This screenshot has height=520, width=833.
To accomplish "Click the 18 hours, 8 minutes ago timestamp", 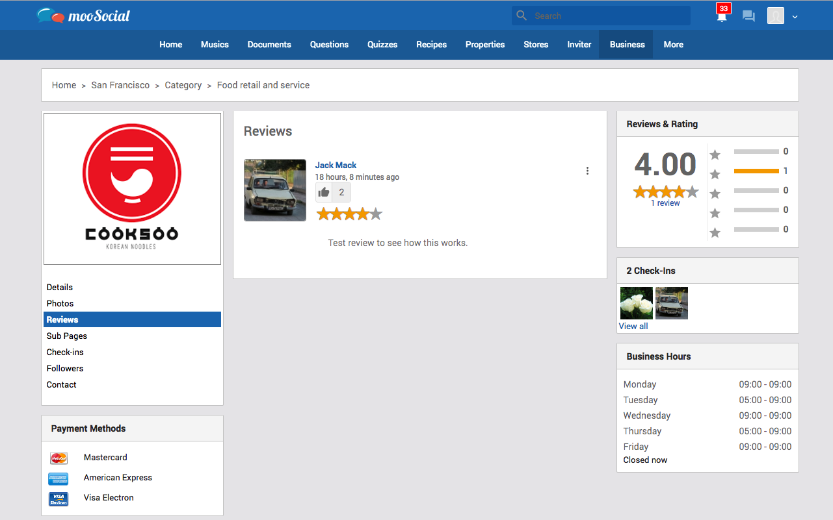I will pyautogui.click(x=357, y=177).
